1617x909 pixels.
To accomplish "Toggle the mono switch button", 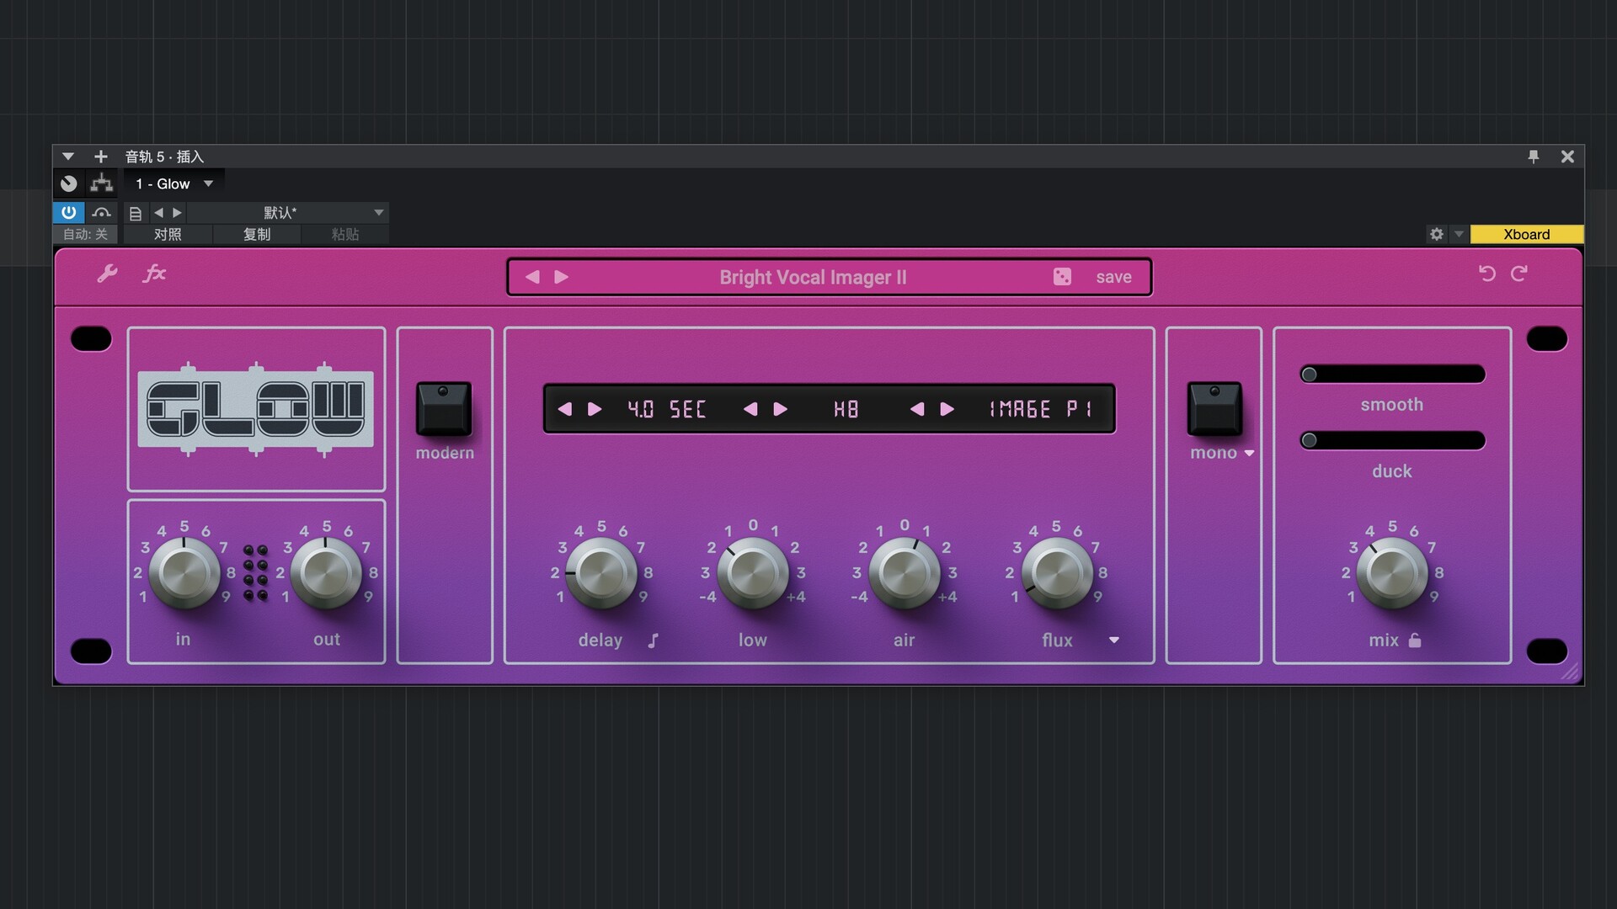I will pos(1214,408).
